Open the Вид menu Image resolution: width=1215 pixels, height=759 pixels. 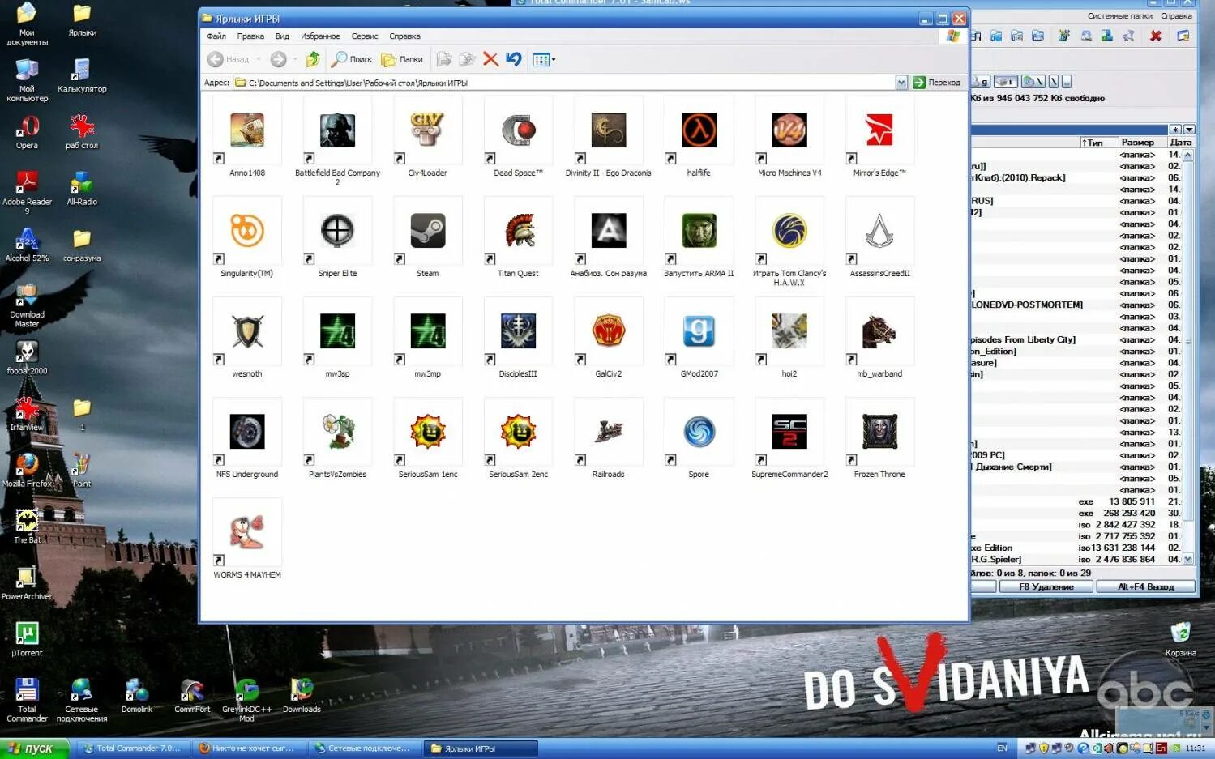282,36
